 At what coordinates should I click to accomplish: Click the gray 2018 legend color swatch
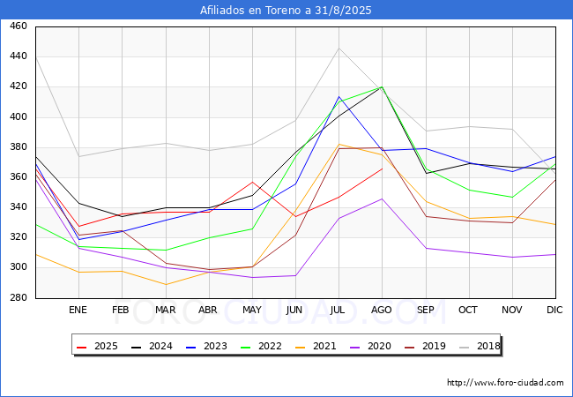click(465, 347)
